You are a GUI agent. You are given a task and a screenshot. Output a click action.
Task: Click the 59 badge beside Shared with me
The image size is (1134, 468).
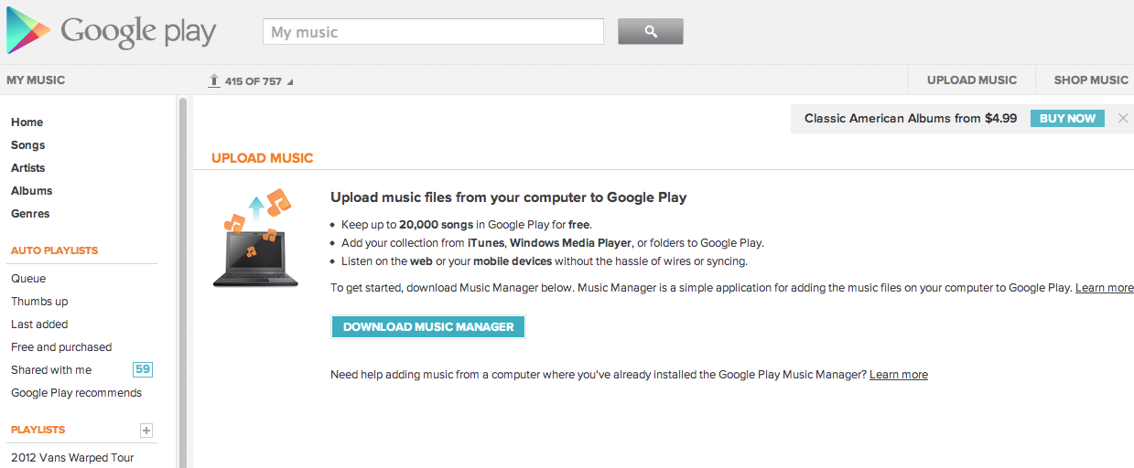(143, 369)
